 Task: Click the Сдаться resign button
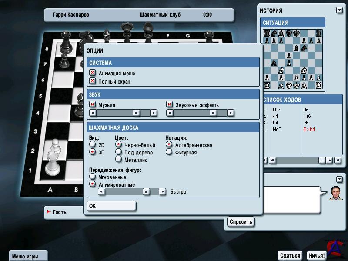[x=290, y=256]
